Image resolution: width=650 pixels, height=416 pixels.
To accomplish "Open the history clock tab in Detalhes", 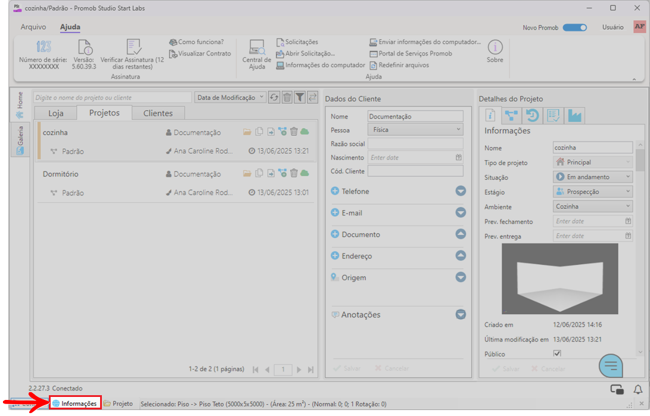I will [x=532, y=115].
